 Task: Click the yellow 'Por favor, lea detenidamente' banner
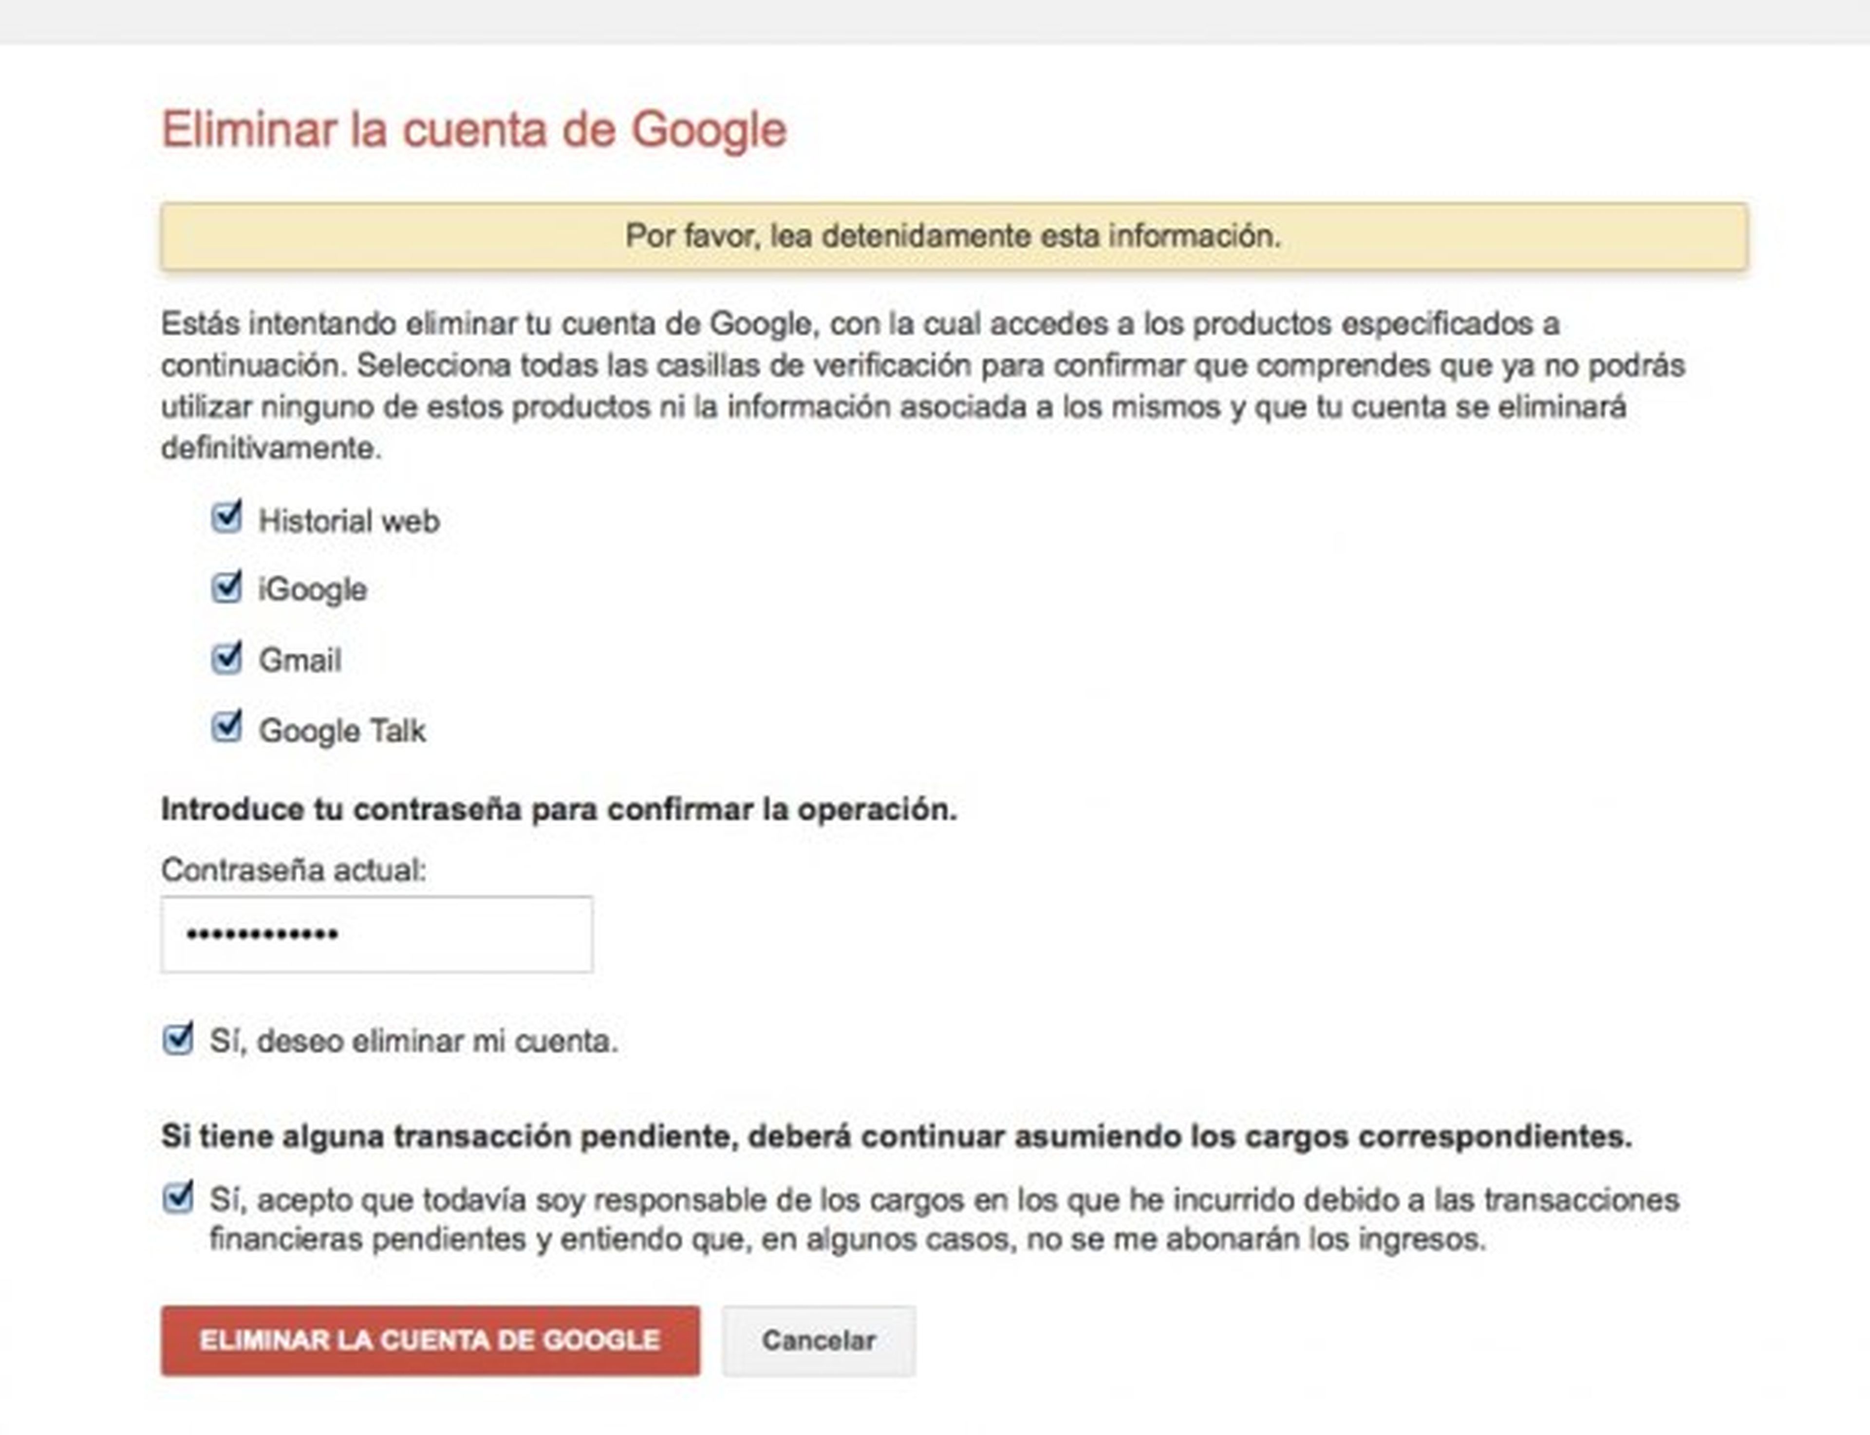pos(953,236)
